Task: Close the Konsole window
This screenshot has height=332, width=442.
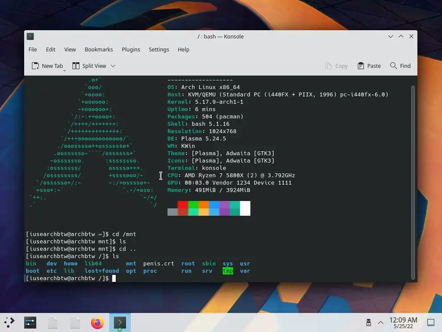Action: [x=411, y=36]
